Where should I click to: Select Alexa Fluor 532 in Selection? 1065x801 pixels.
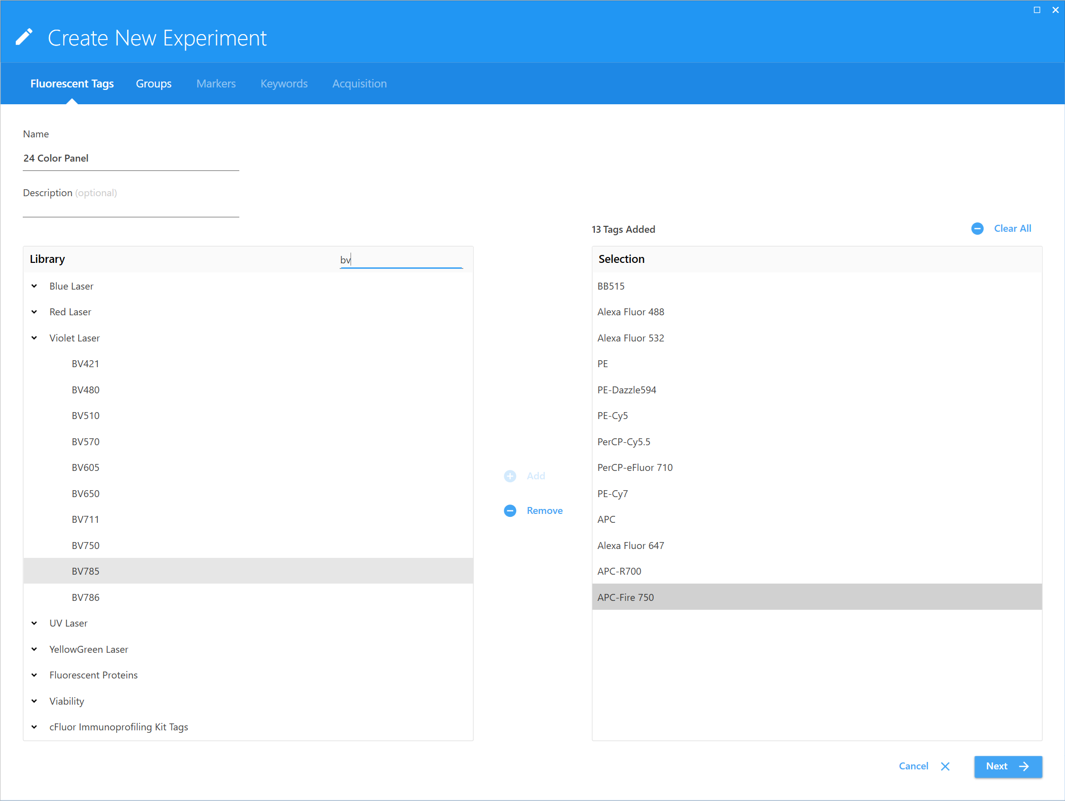click(x=817, y=338)
